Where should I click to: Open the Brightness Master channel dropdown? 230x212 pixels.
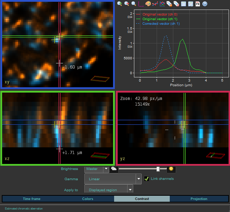click(x=106, y=169)
